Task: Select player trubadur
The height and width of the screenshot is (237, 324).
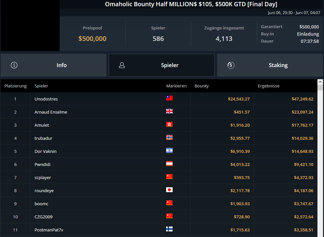Action: pyautogui.click(x=43, y=138)
